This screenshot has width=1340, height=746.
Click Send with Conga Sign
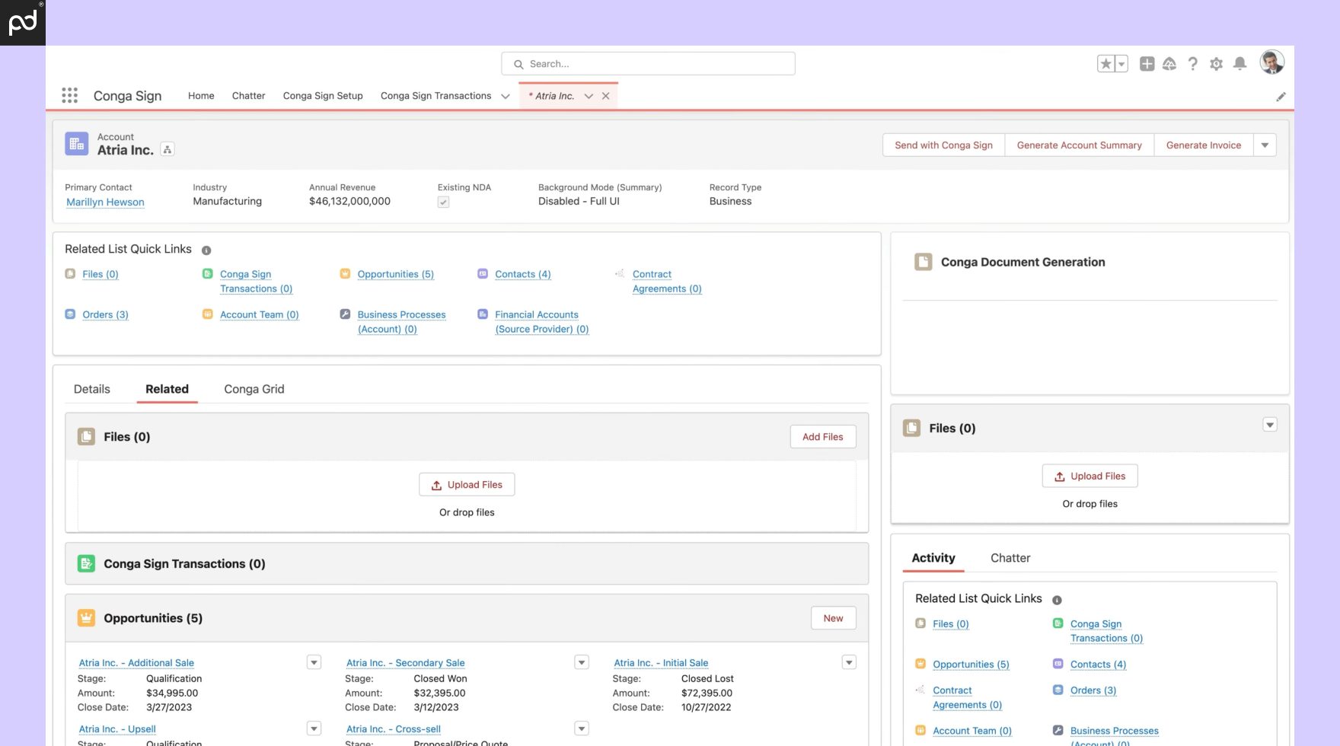tap(943, 145)
